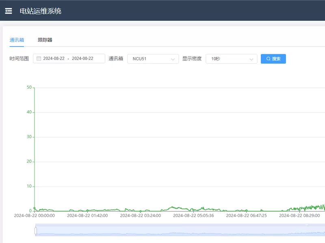Click y-axis label 50
Viewport: 325px width, 243px height.
(x=29, y=87)
